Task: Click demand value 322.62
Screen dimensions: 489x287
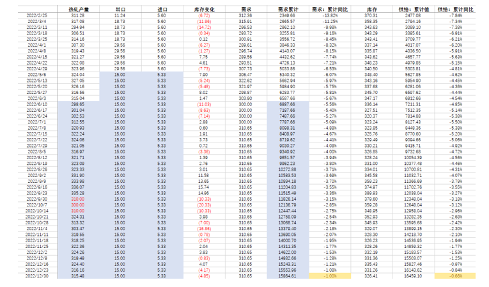Action: pyautogui.click(x=245, y=81)
